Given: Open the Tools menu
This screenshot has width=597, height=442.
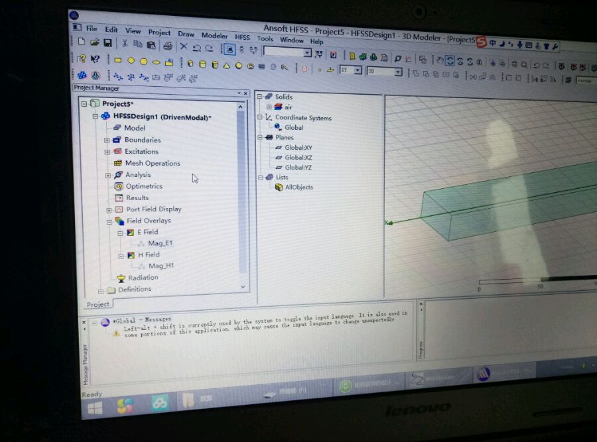Looking at the screenshot, I should pos(265,38).
